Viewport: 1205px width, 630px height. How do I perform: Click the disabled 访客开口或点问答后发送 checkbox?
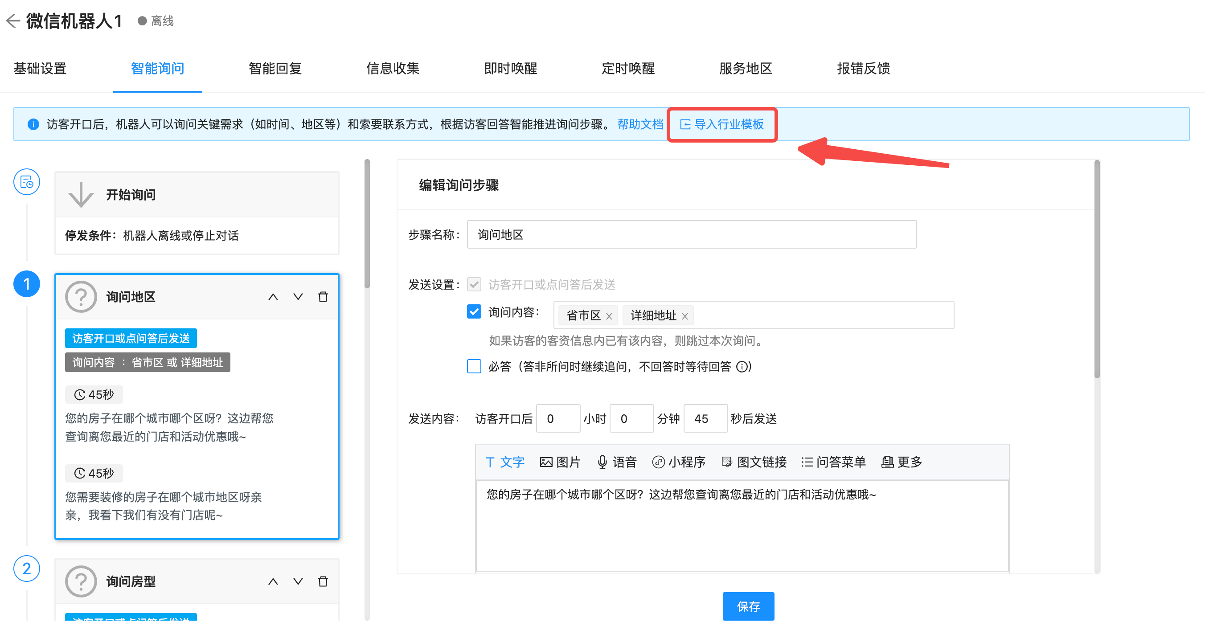click(x=474, y=284)
